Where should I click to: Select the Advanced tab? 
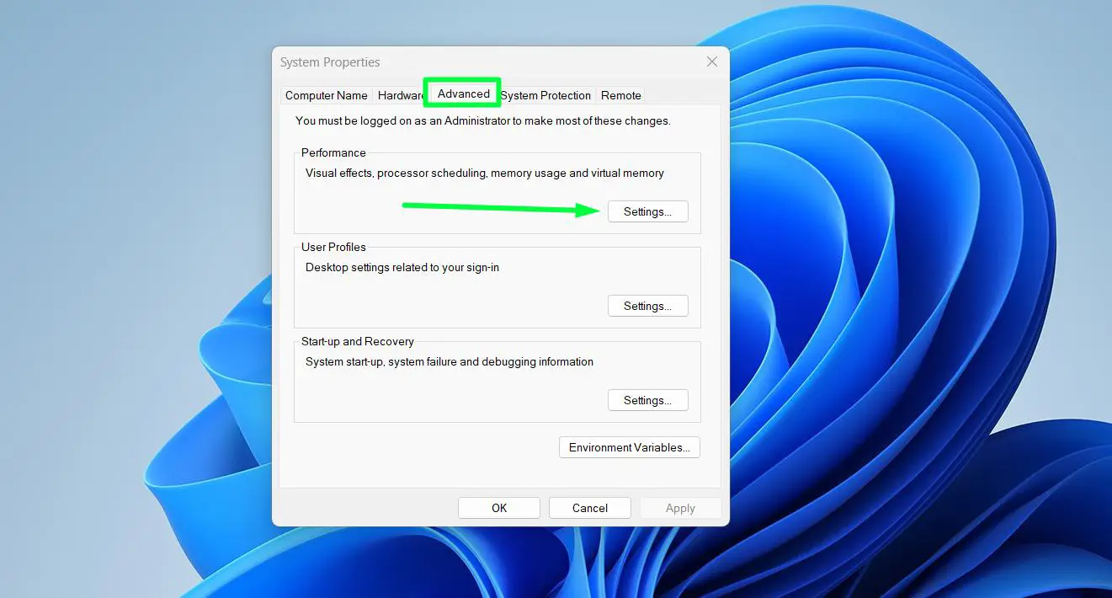click(x=461, y=94)
